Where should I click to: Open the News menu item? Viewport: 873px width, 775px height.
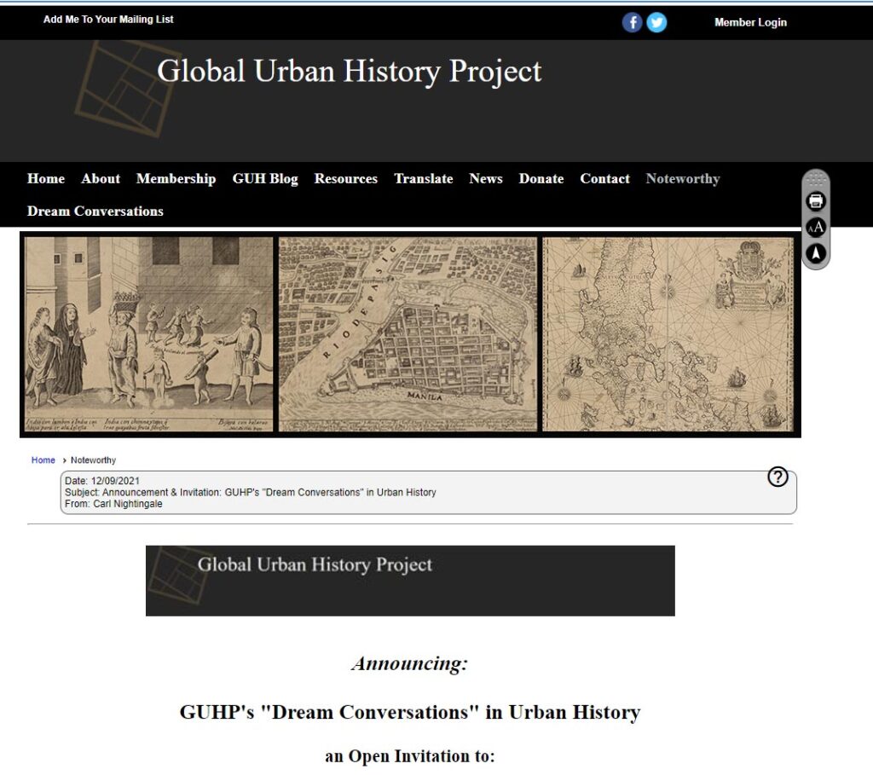point(486,179)
